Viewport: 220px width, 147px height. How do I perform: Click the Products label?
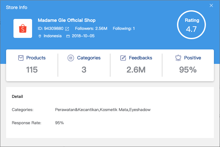pyautogui.click(x=36, y=58)
